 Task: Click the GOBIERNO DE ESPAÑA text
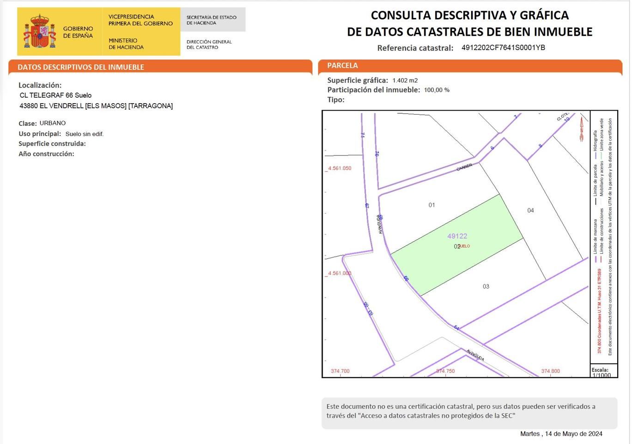pyautogui.click(x=78, y=32)
